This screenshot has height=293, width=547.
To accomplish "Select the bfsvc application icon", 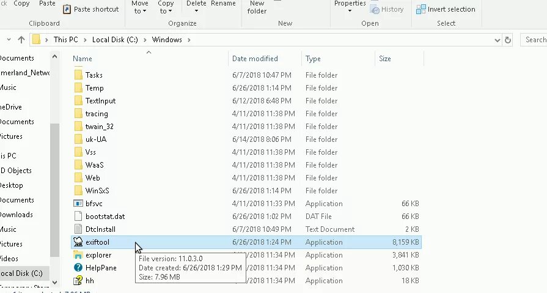I will [78, 204].
